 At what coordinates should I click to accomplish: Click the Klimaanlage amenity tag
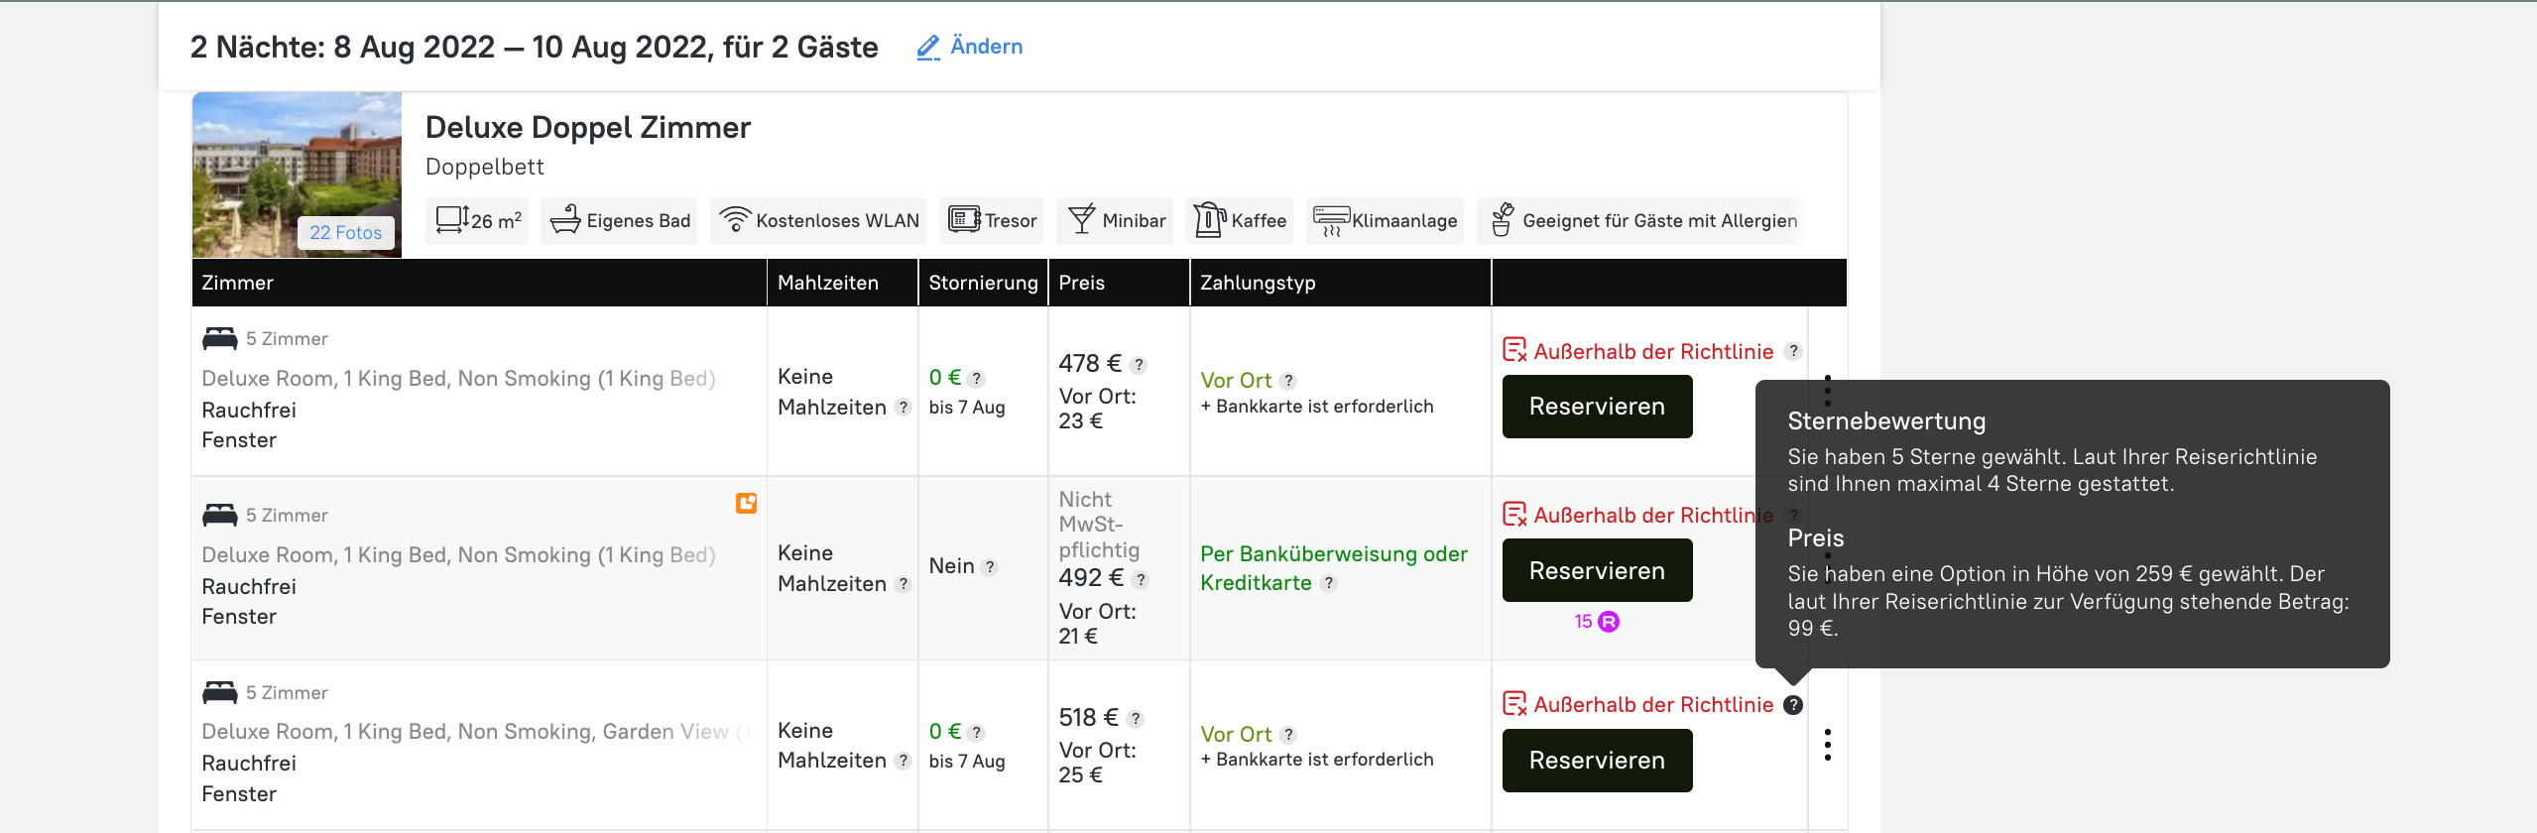point(1385,220)
